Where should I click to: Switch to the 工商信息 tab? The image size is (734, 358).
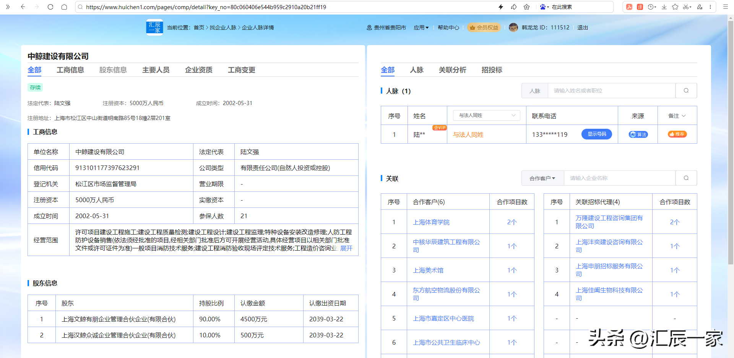(70, 70)
